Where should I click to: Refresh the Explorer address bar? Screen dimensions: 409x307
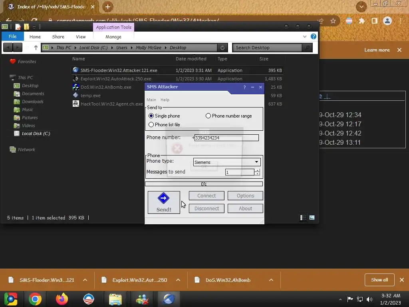coord(222,48)
